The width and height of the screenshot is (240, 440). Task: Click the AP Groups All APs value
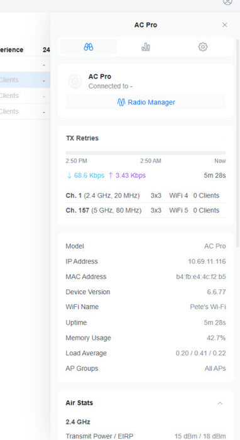click(215, 368)
